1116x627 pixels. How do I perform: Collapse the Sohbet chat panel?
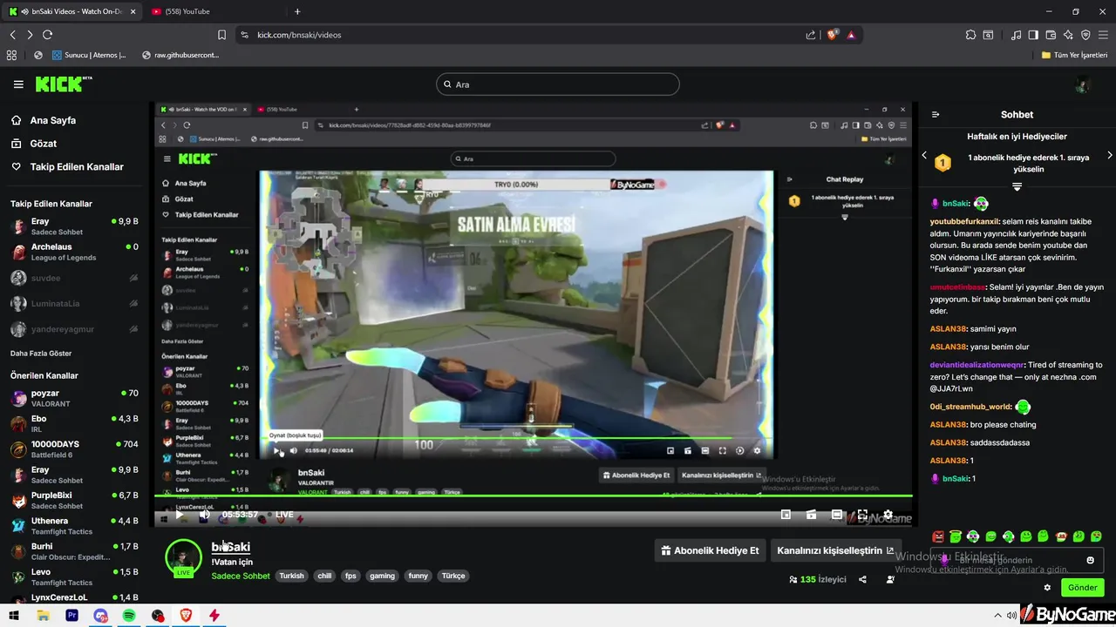pyautogui.click(x=936, y=114)
